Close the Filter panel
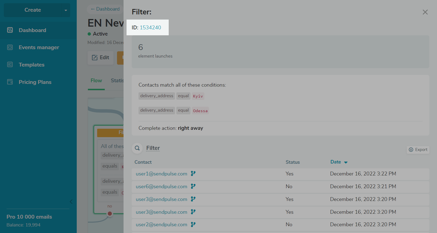The height and width of the screenshot is (233, 437). (425, 12)
